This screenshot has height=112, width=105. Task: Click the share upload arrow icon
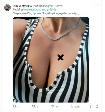[x=97, y=106]
